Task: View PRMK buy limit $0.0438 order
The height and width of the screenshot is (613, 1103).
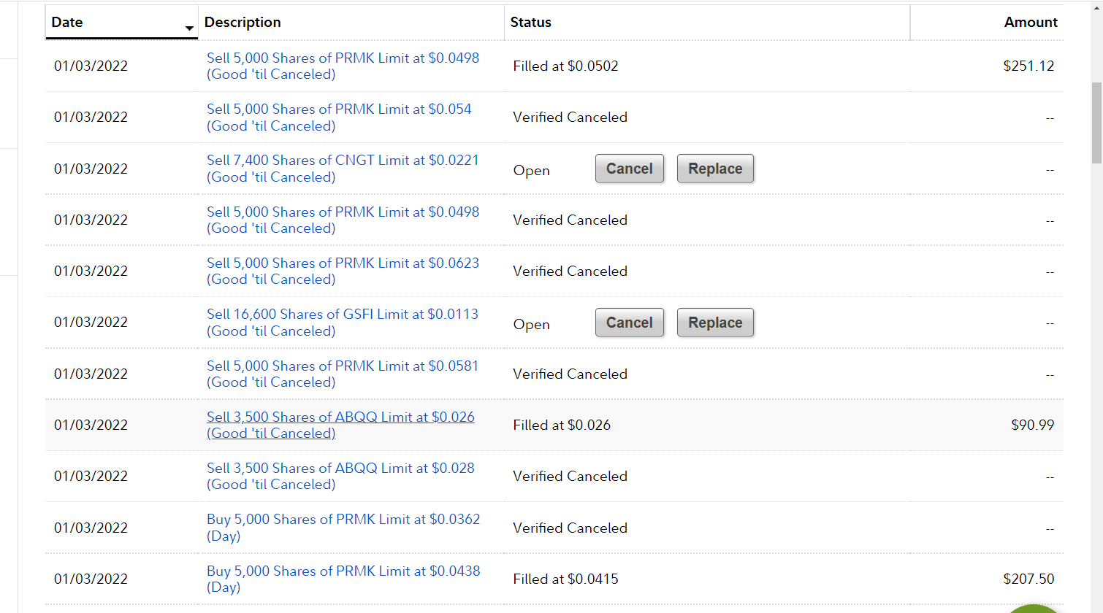Action: (x=343, y=571)
